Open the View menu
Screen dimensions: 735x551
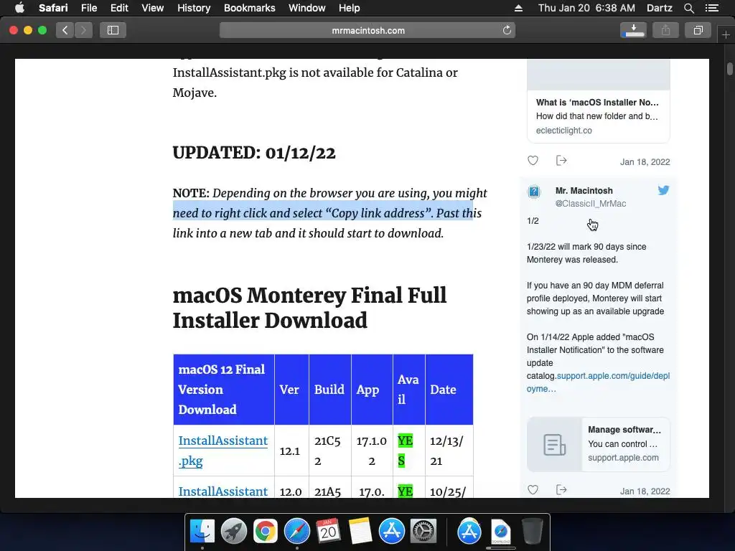tap(152, 8)
